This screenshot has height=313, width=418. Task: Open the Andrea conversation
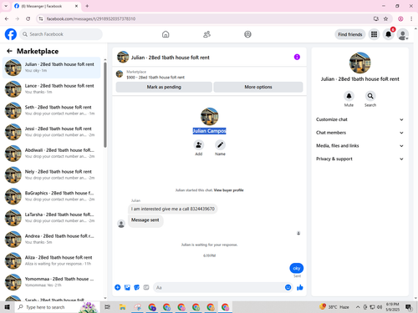click(52, 239)
